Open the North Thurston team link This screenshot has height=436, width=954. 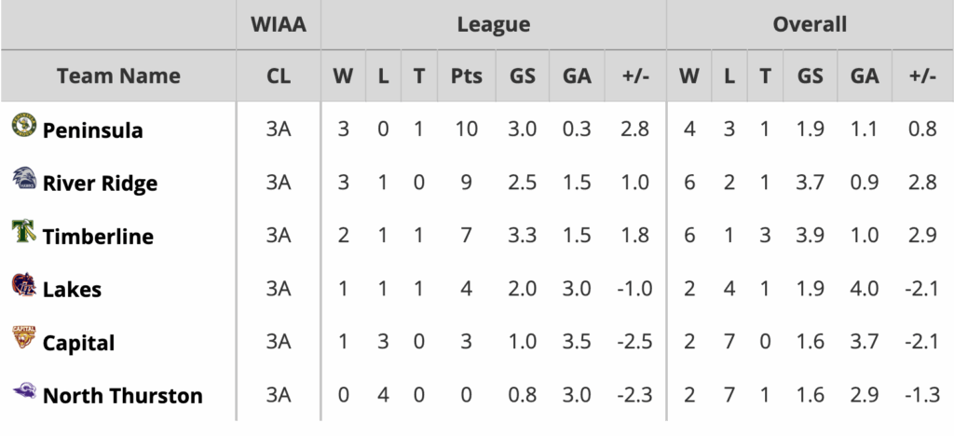122,396
